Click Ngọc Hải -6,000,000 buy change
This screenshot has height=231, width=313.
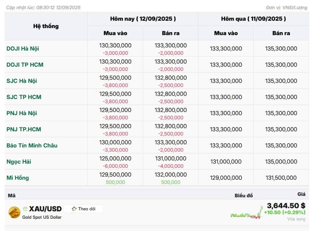(115, 166)
